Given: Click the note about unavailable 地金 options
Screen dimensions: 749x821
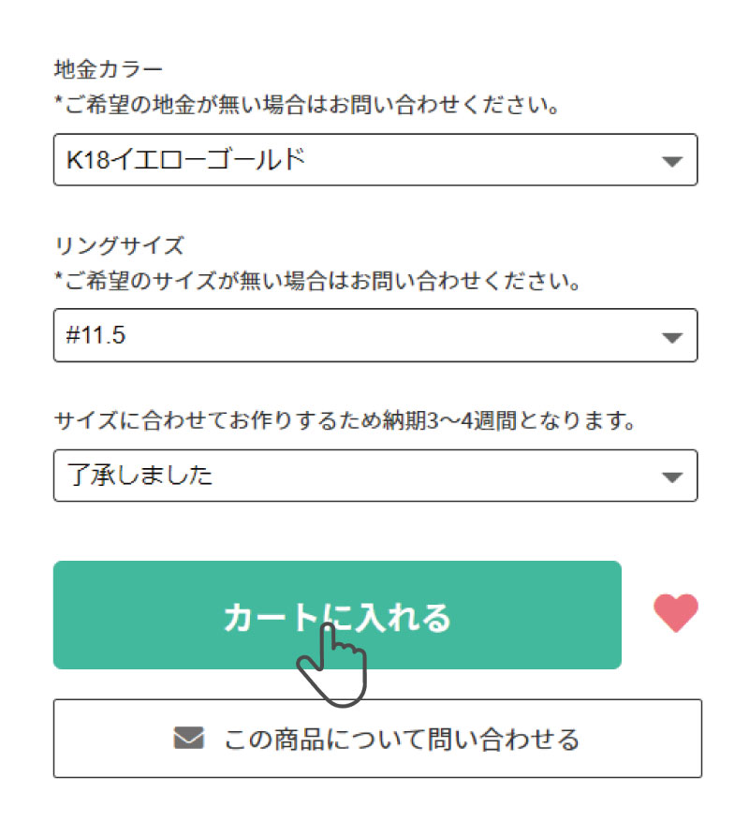Looking at the screenshot, I should pos(307,105).
